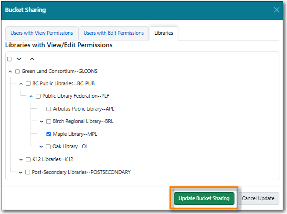Expand the Post-Secondary Libraries node
This screenshot has width=287, height=214.
pyautogui.click(x=21, y=172)
